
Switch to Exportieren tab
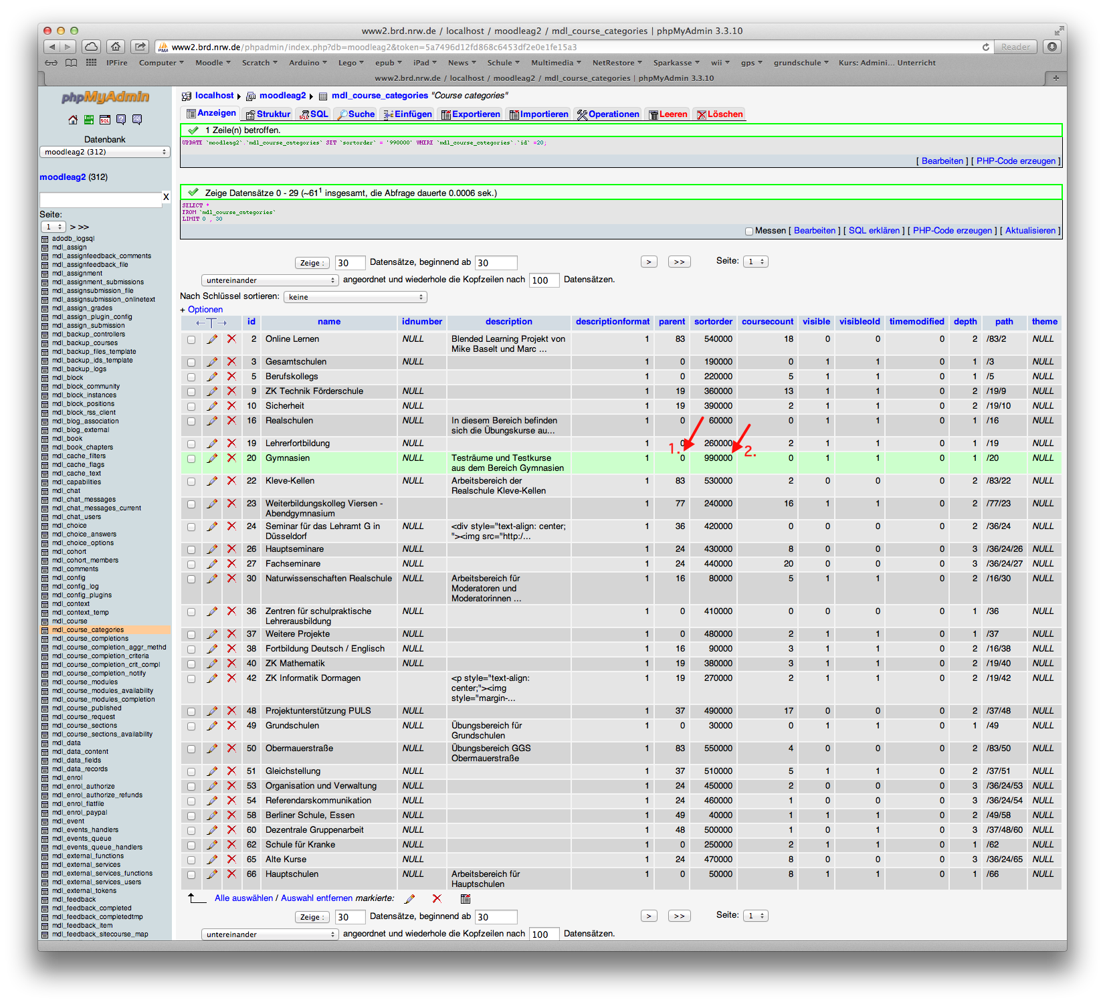[x=470, y=114]
